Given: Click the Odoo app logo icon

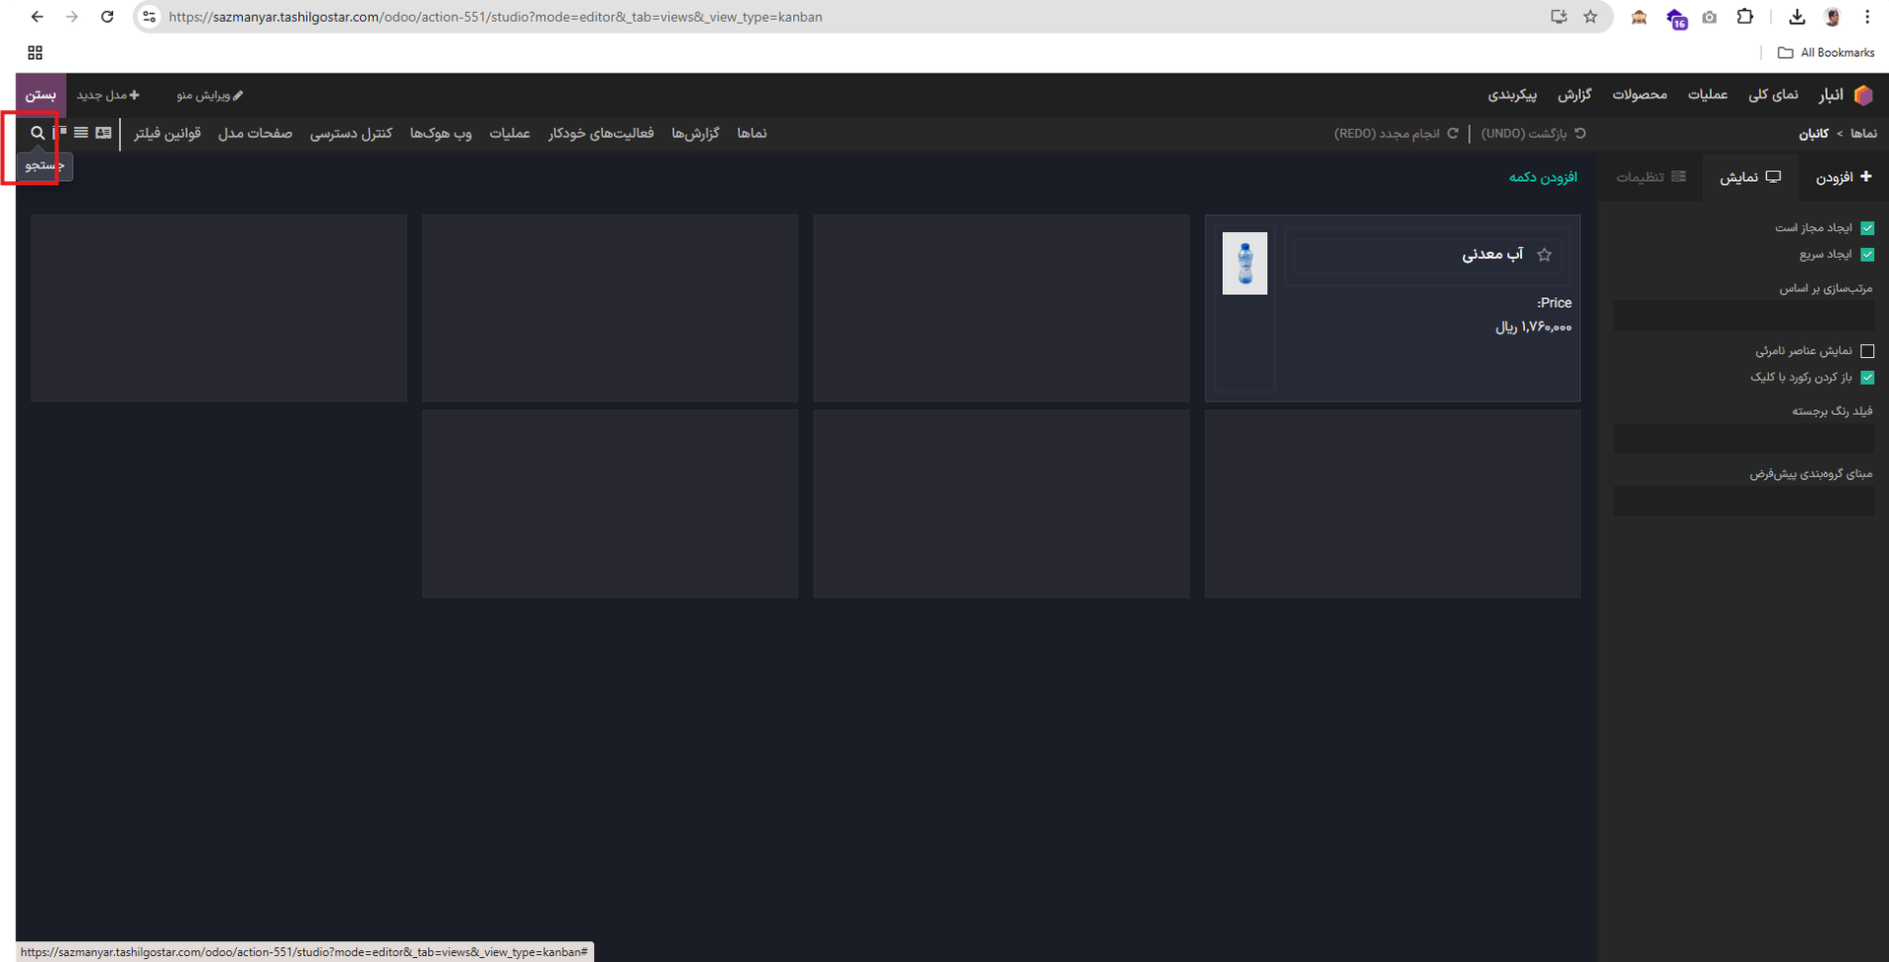Looking at the screenshot, I should (x=1863, y=94).
